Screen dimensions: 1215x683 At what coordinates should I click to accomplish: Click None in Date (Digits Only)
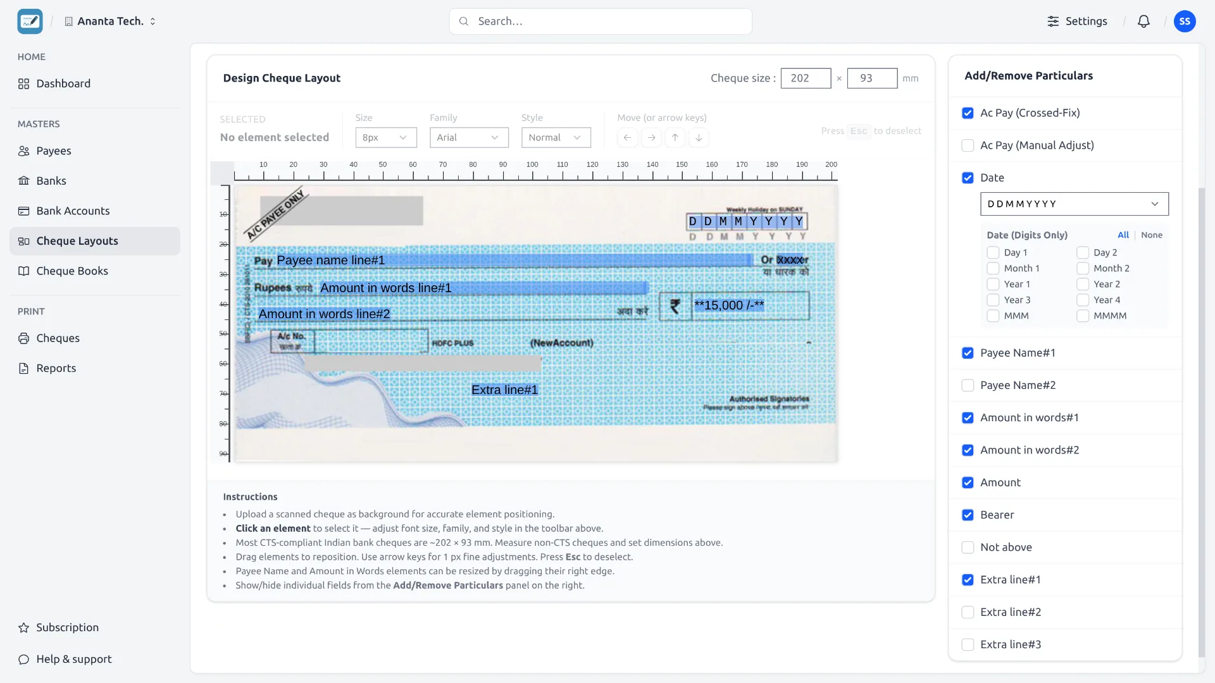[1152, 235]
